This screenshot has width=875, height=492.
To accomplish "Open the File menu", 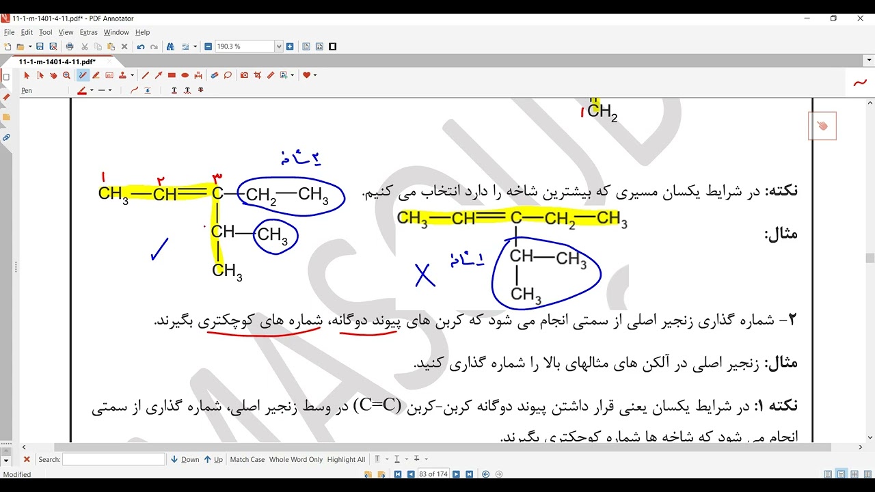I will click(x=9, y=32).
